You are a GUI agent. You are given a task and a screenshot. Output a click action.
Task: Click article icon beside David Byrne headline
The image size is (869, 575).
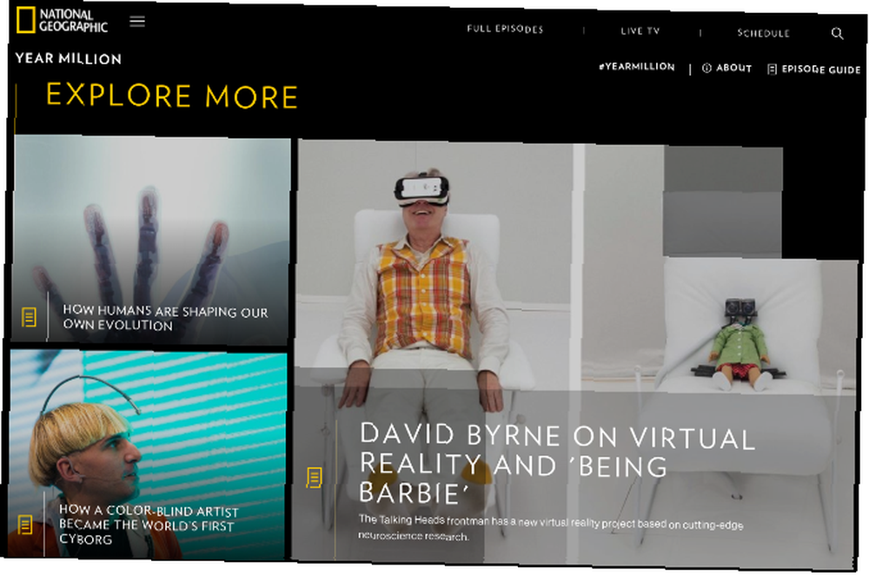(x=315, y=478)
